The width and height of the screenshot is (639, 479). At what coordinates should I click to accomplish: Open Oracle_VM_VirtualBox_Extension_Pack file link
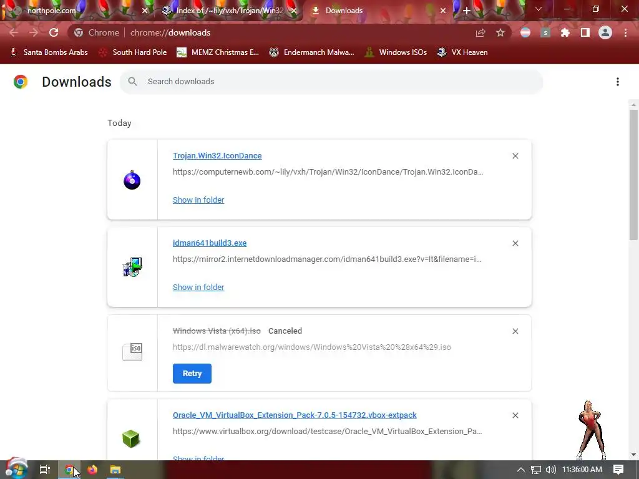point(295,415)
